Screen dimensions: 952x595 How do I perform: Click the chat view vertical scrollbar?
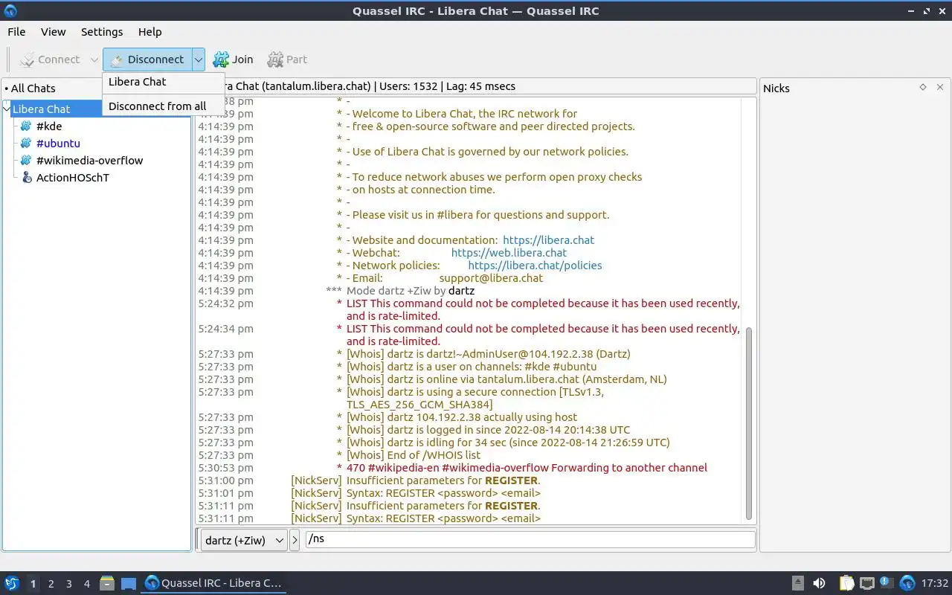(749, 424)
